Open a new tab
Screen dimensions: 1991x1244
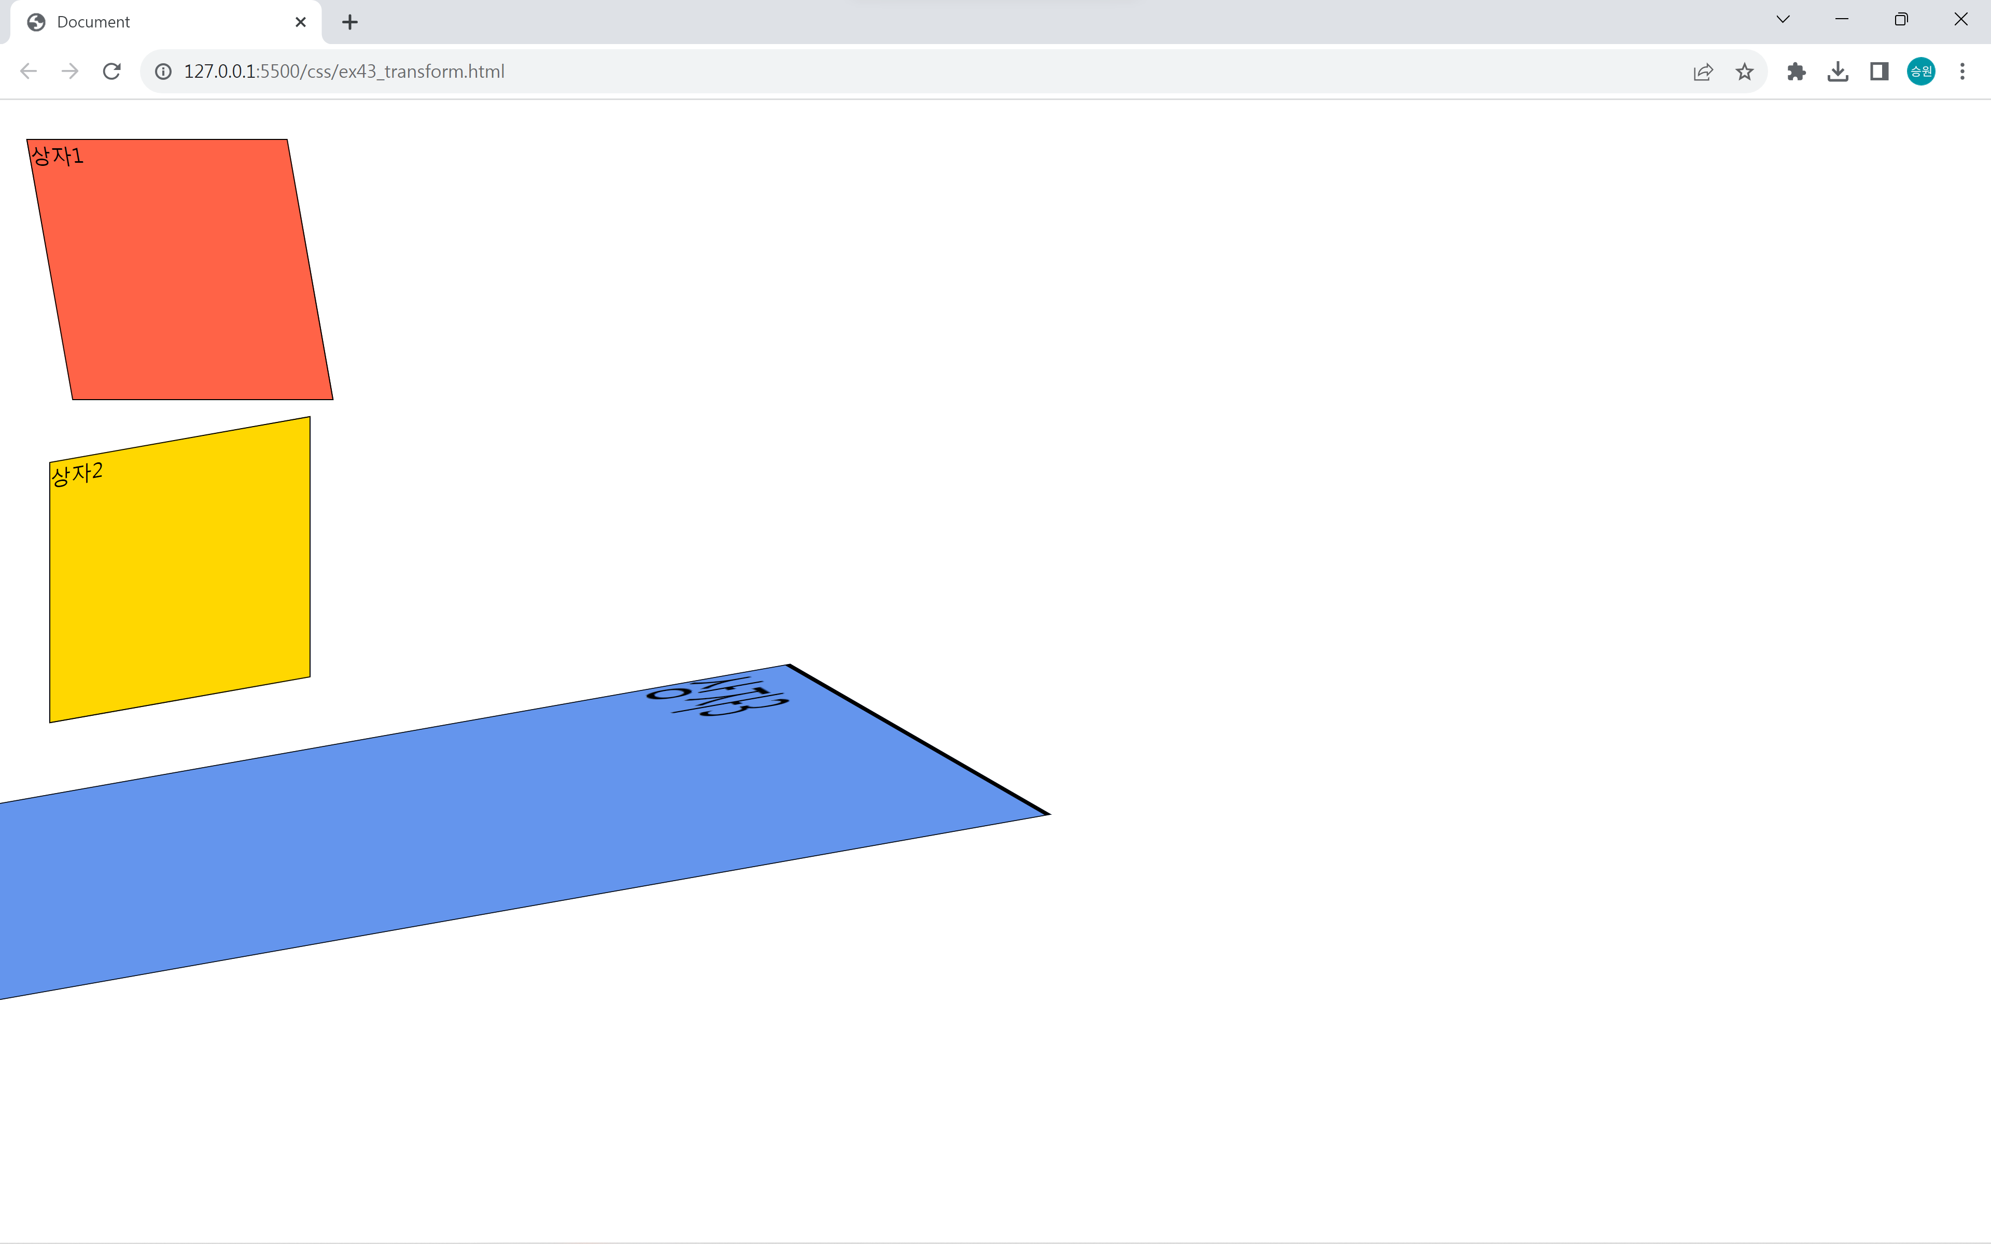pos(349,22)
